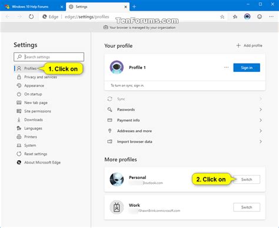Click the location pin icon beside Addresses
279x228 pixels.
tap(110, 131)
